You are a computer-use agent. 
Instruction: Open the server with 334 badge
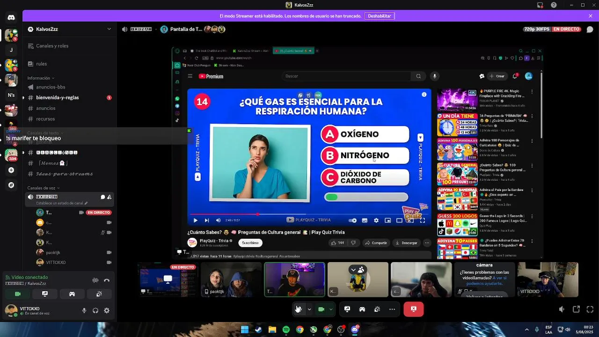click(x=11, y=155)
